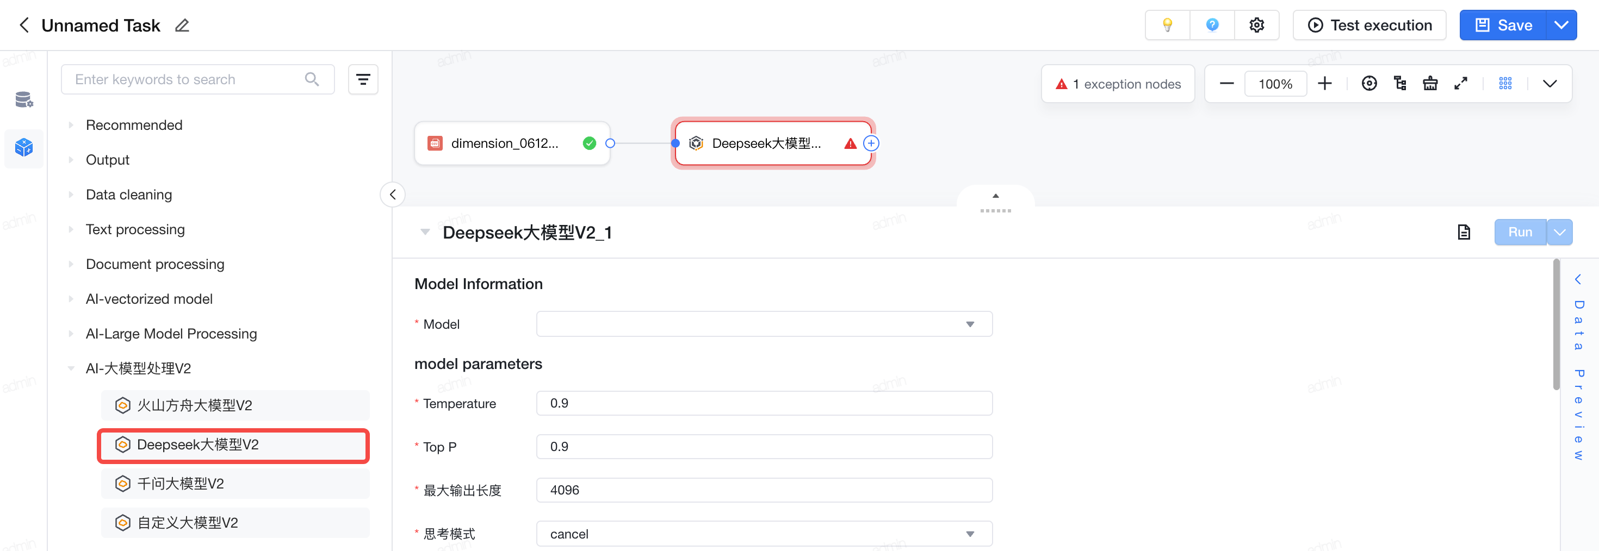Click the Test execution button
This screenshot has width=1599, height=551.
(x=1369, y=26)
